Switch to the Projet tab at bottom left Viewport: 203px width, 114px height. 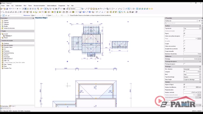pyautogui.click(x=12, y=106)
